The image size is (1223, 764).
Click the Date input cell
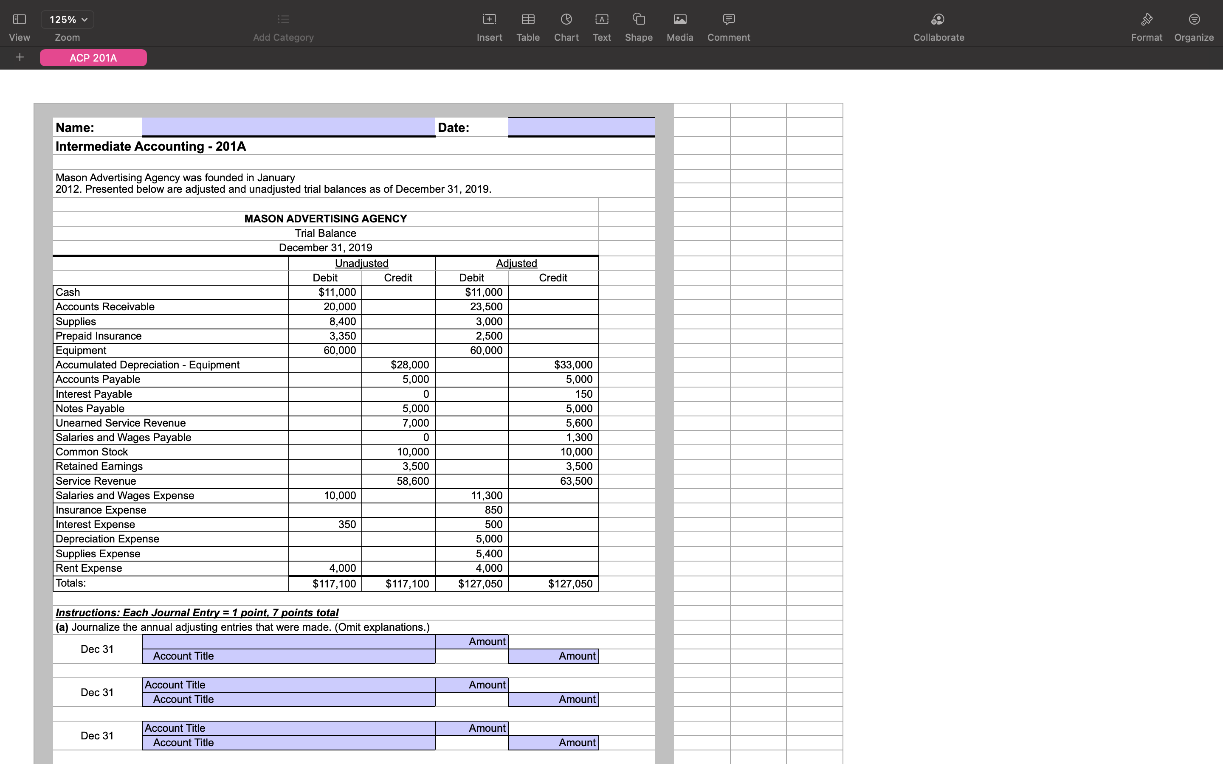click(x=581, y=127)
